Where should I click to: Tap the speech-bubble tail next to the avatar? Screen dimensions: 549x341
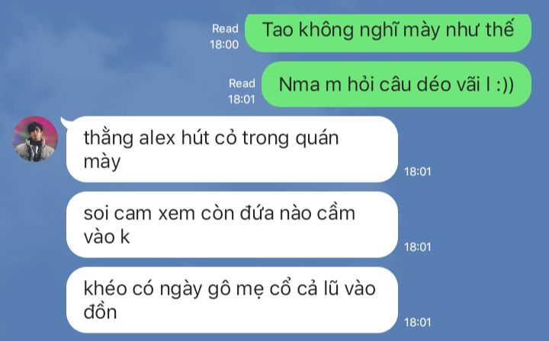[64, 122]
